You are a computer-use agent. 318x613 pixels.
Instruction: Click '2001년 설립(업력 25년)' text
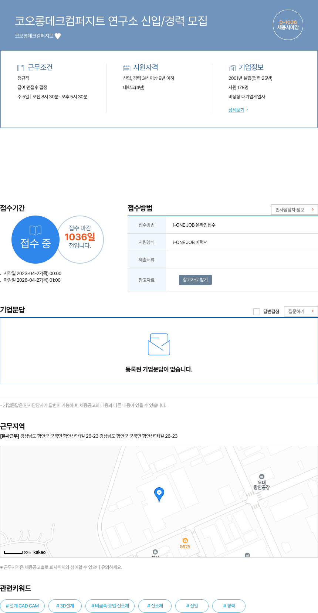pyautogui.click(x=250, y=78)
